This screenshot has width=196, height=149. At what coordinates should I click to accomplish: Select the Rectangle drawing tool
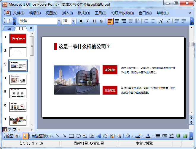point(71,136)
